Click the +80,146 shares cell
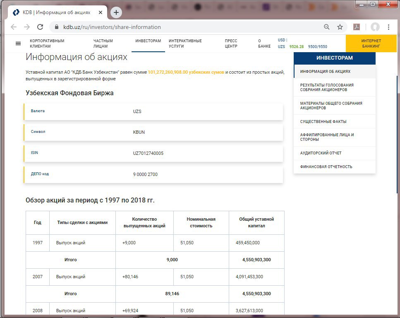The image size is (400, 318). [x=144, y=277]
